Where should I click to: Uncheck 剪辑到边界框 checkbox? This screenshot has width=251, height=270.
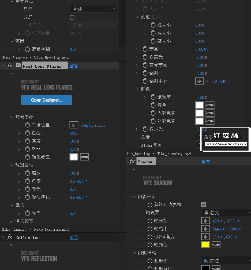[204, 205]
